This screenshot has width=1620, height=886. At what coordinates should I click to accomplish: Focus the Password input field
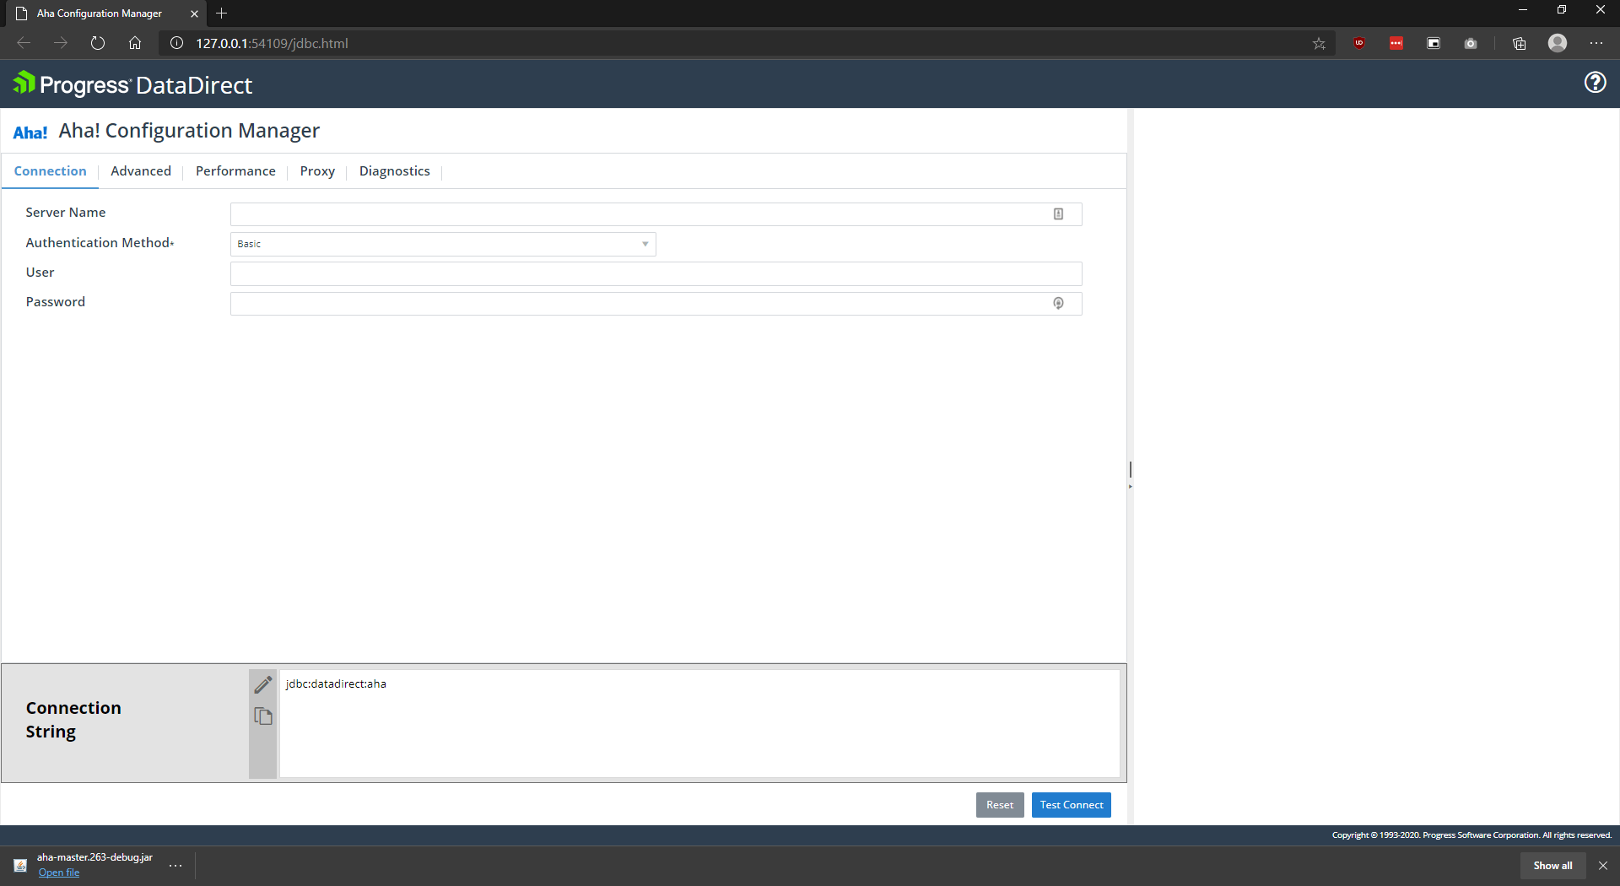[x=656, y=304]
